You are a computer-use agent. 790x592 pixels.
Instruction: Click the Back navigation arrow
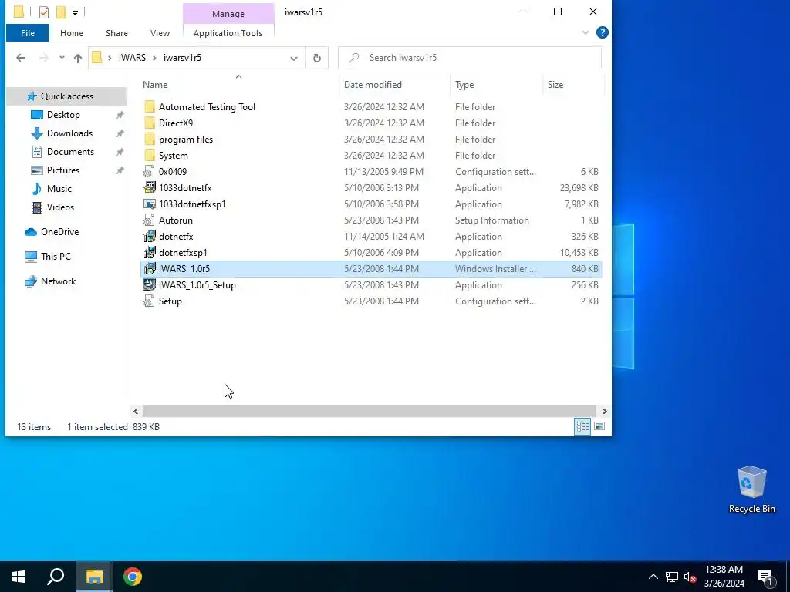[x=21, y=58]
